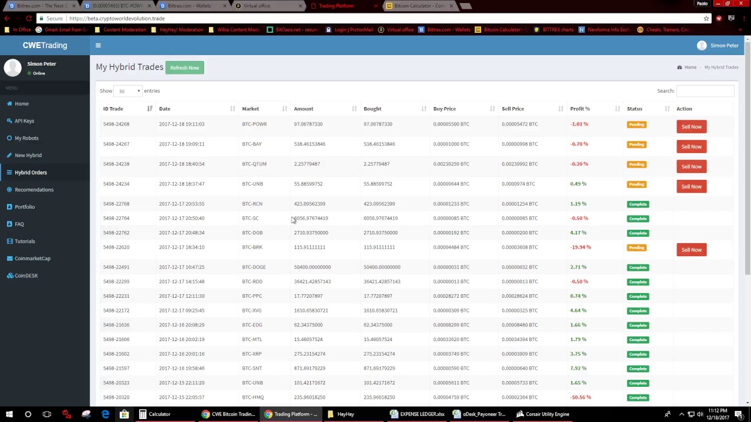Click the browser address bar URL
This screenshot has width=751, height=422.
117,18
